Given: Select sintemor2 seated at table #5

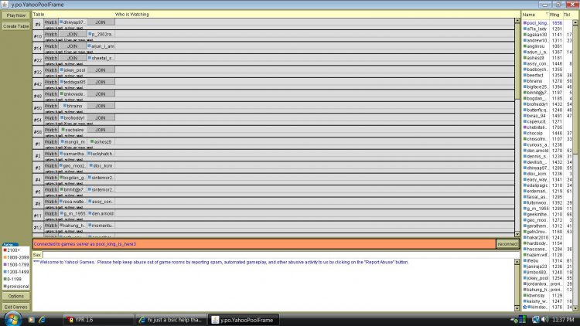Looking at the screenshot, I should (x=101, y=189).
